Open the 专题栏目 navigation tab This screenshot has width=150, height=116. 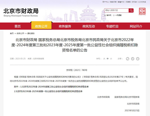pos(112,26)
